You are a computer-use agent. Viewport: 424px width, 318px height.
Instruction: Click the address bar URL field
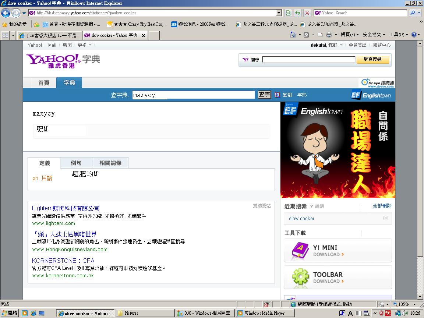152,13
